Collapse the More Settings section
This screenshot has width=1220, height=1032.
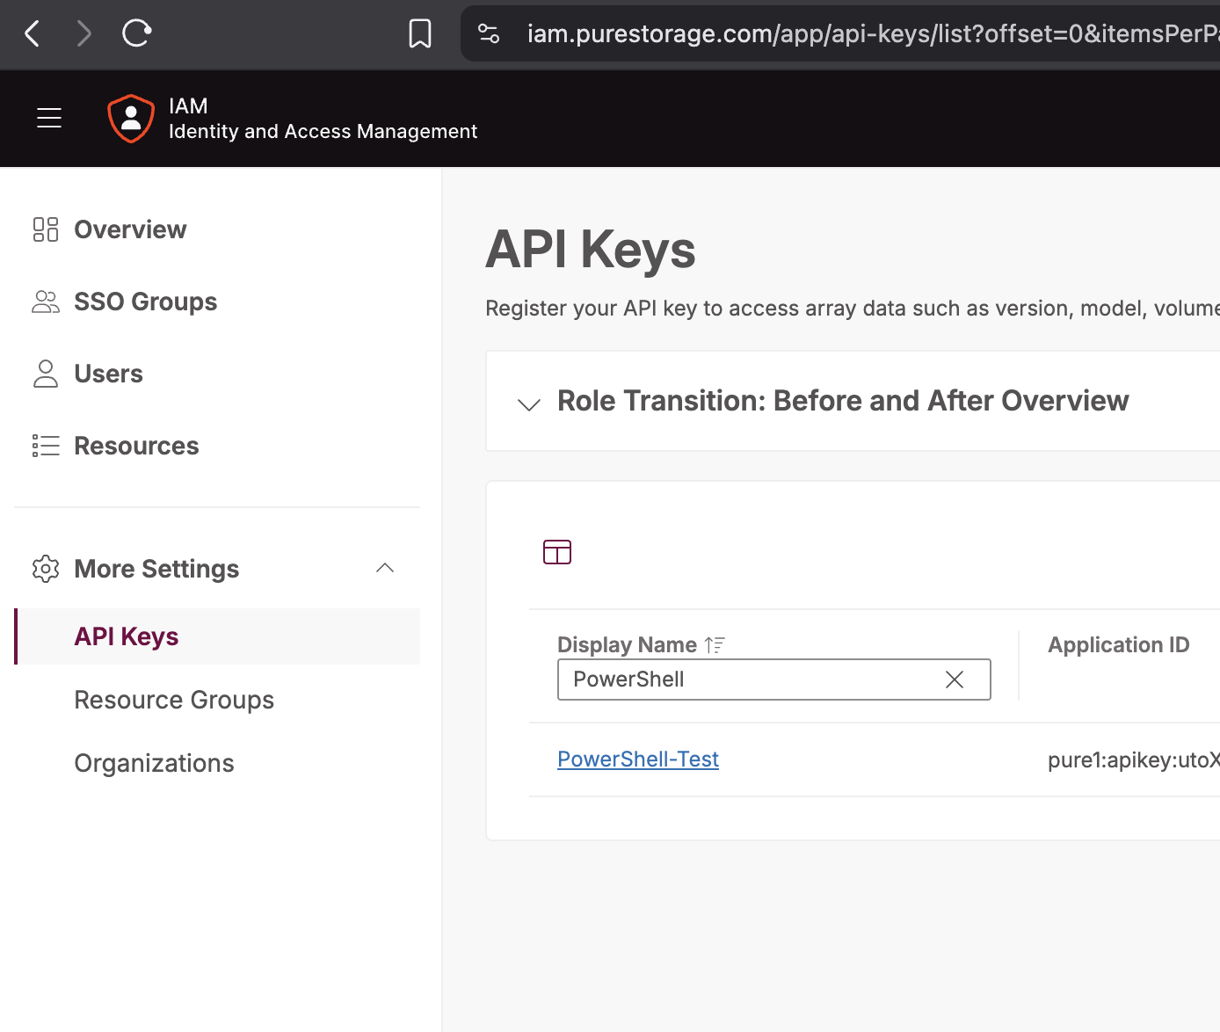tap(385, 569)
